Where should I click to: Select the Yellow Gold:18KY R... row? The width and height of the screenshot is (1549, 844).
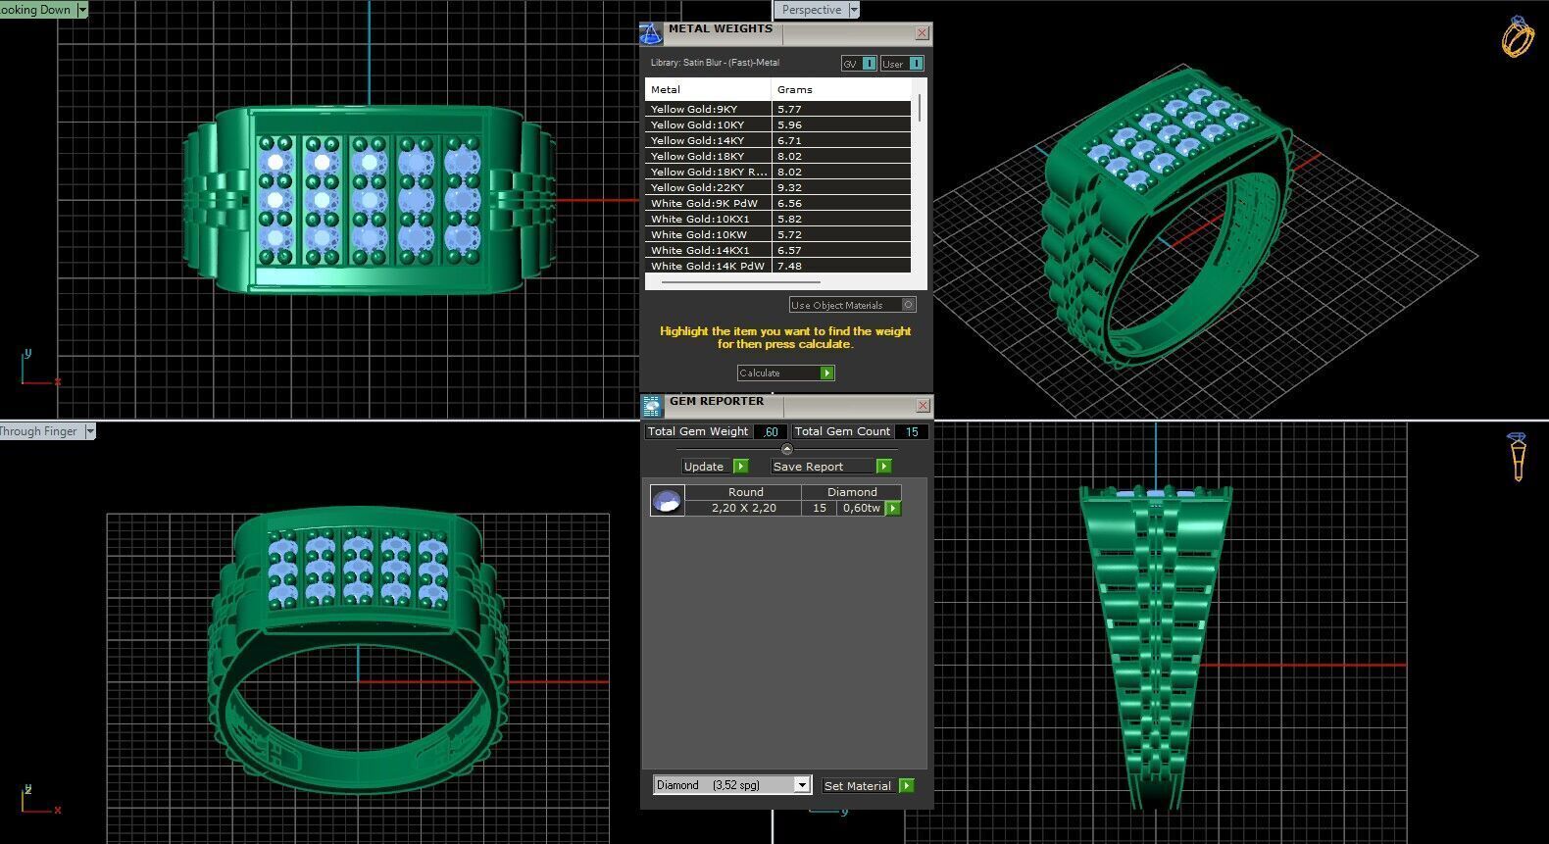click(778, 172)
